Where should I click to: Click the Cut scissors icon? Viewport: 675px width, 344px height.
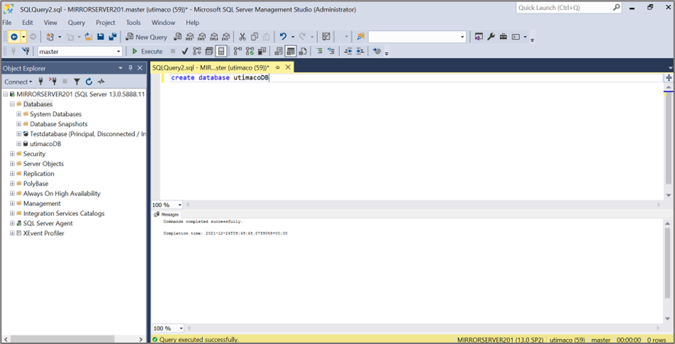click(243, 37)
